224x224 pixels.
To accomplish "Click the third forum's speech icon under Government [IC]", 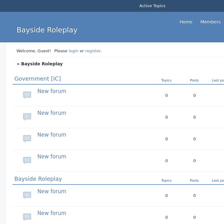I will click(x=27, y=138).
